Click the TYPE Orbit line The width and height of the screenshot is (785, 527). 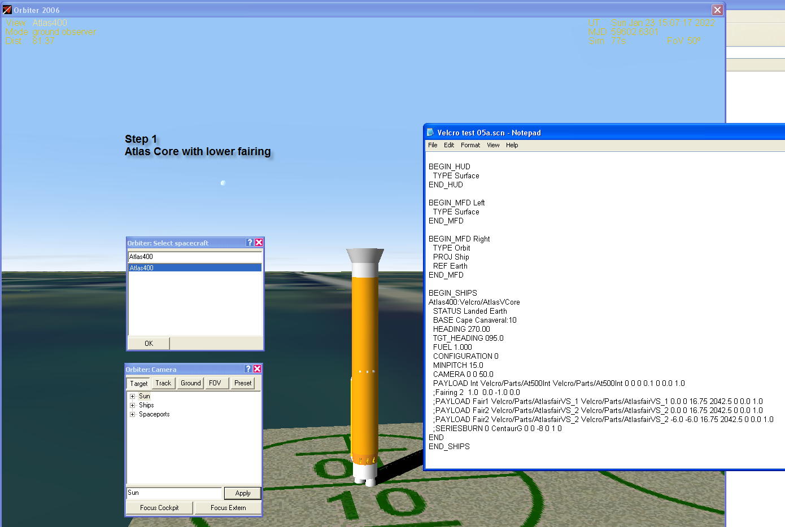(x=452, y=248)
